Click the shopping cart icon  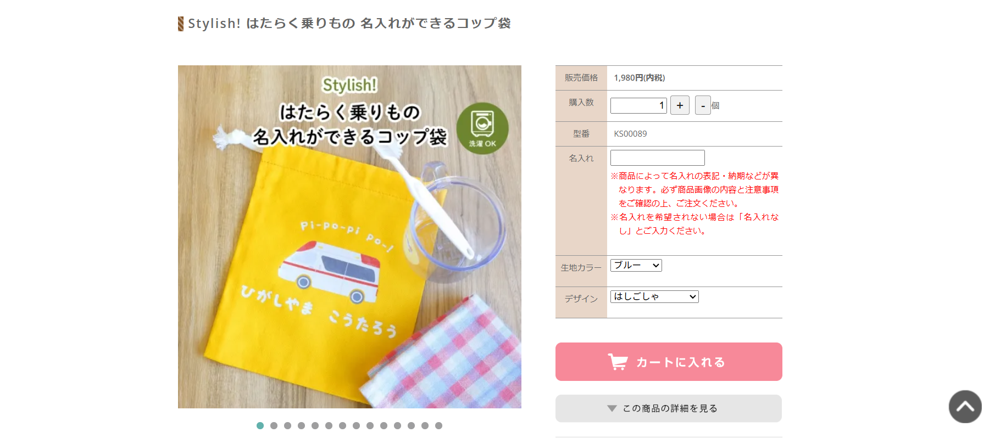[618, 362]
